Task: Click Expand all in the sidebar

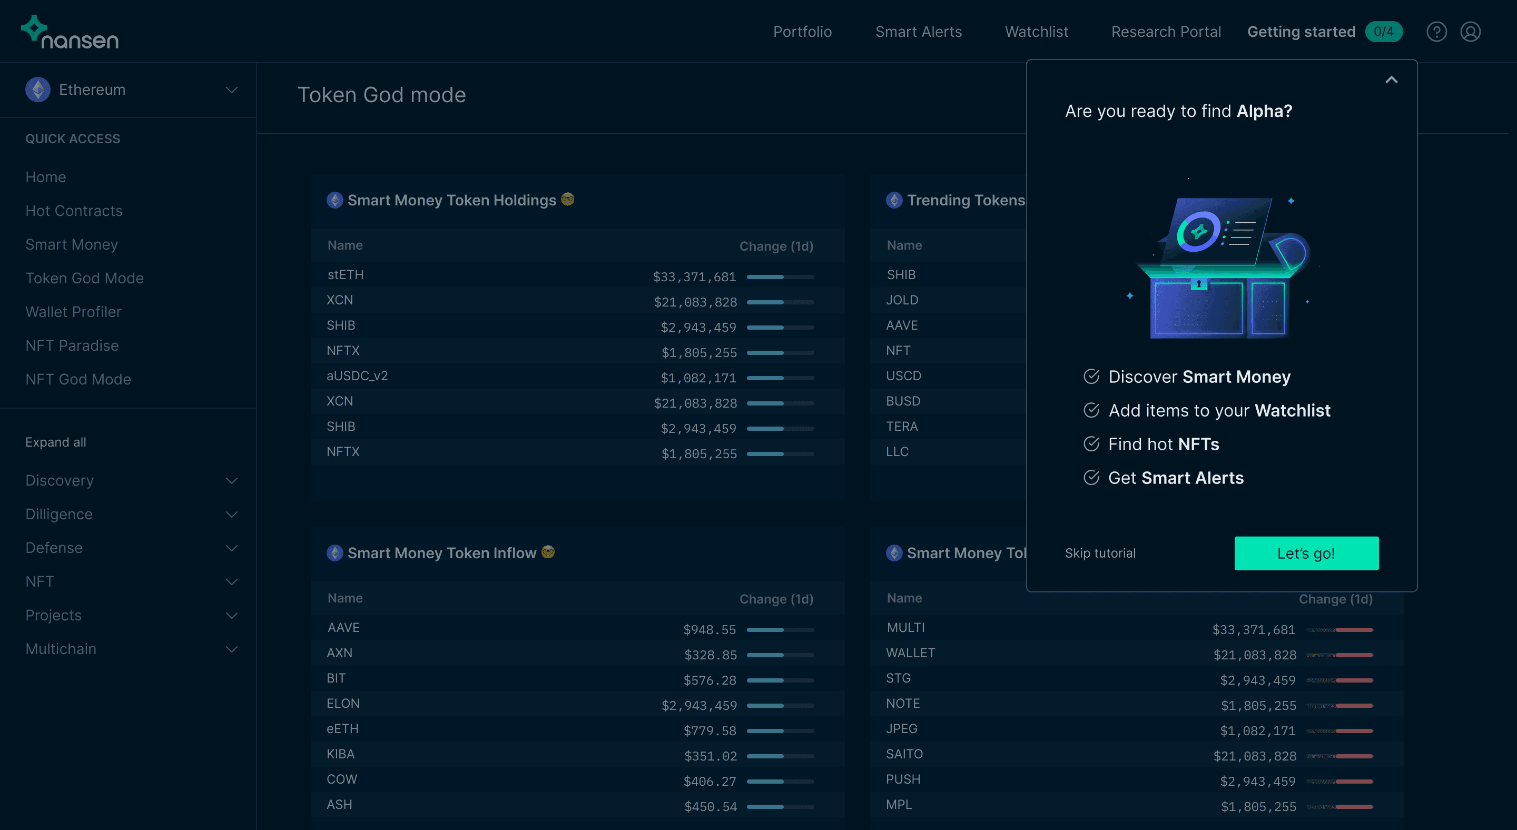Action: coord(55,442)
